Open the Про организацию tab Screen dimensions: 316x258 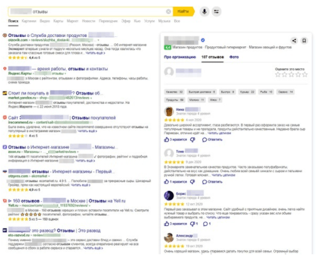tap(180, 57)
